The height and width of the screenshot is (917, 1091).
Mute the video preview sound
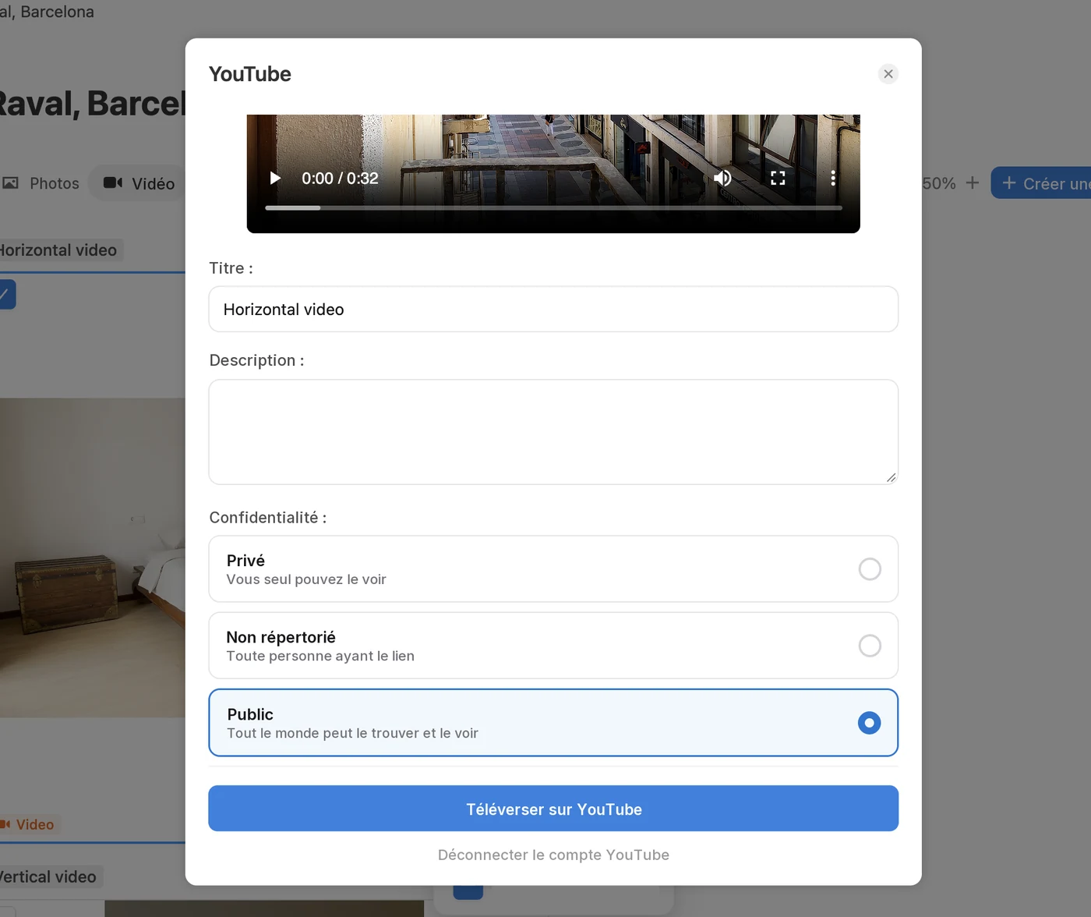pyautogui.click(x=722, y=178)
